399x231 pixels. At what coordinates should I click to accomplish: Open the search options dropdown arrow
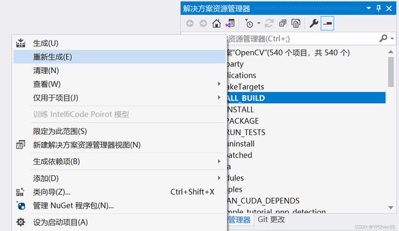pyautogui.click(x=392, y=39)
